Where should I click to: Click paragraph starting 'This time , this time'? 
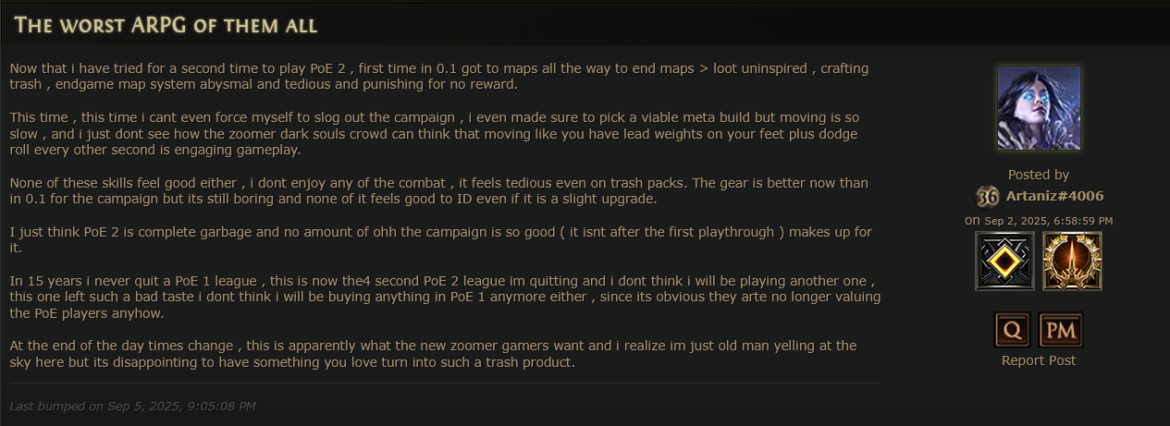point(434,134)
